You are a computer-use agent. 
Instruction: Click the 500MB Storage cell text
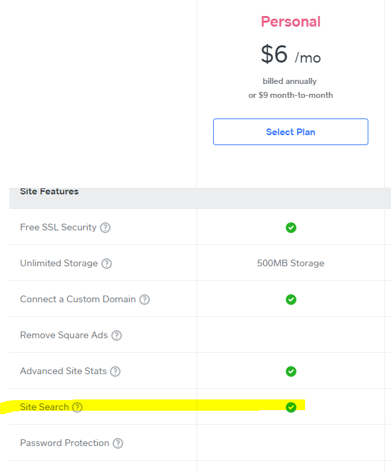click(290, 263)
